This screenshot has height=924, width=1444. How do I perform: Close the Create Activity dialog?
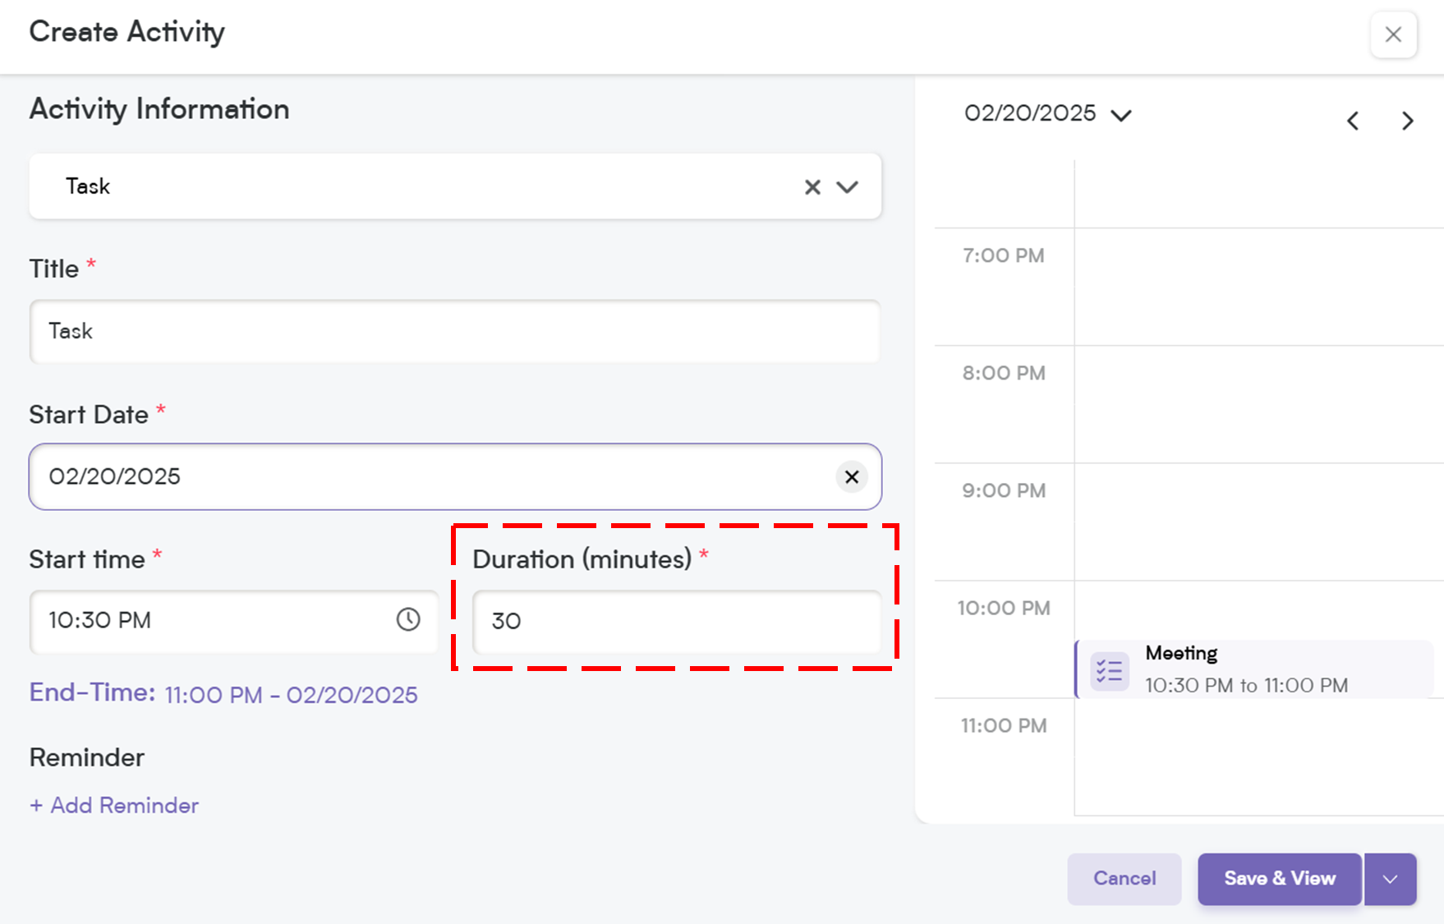tap(1393, 34)
